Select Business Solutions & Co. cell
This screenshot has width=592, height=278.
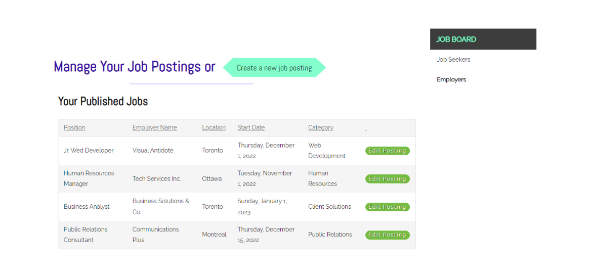(x=160, y=207)
